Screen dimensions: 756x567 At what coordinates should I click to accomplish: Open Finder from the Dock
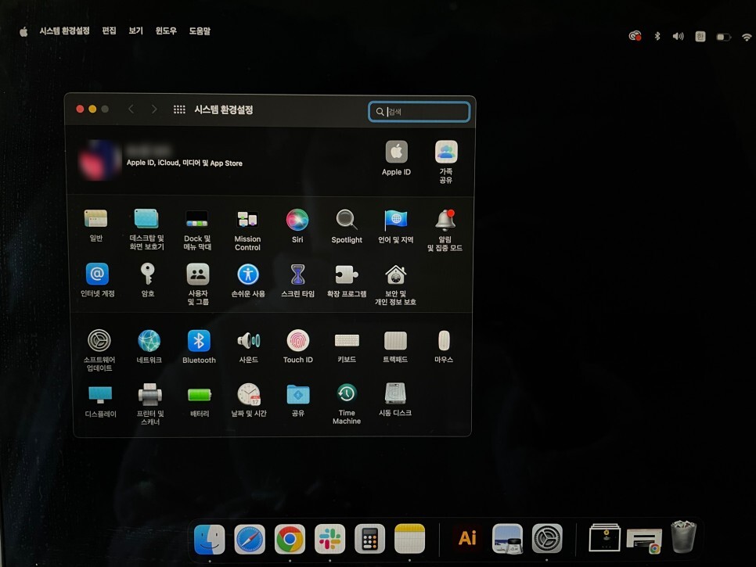(x=209, y=539)
